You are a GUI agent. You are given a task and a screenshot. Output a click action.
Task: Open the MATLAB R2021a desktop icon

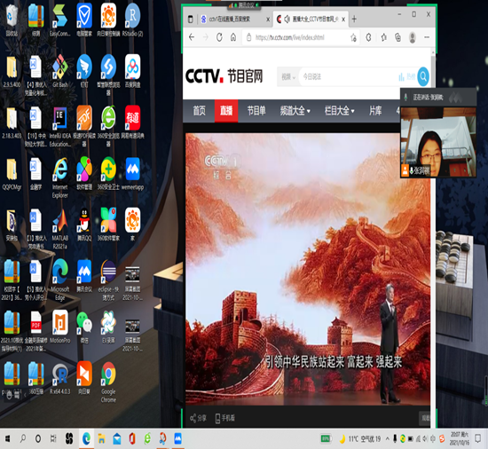coord(60,229)
